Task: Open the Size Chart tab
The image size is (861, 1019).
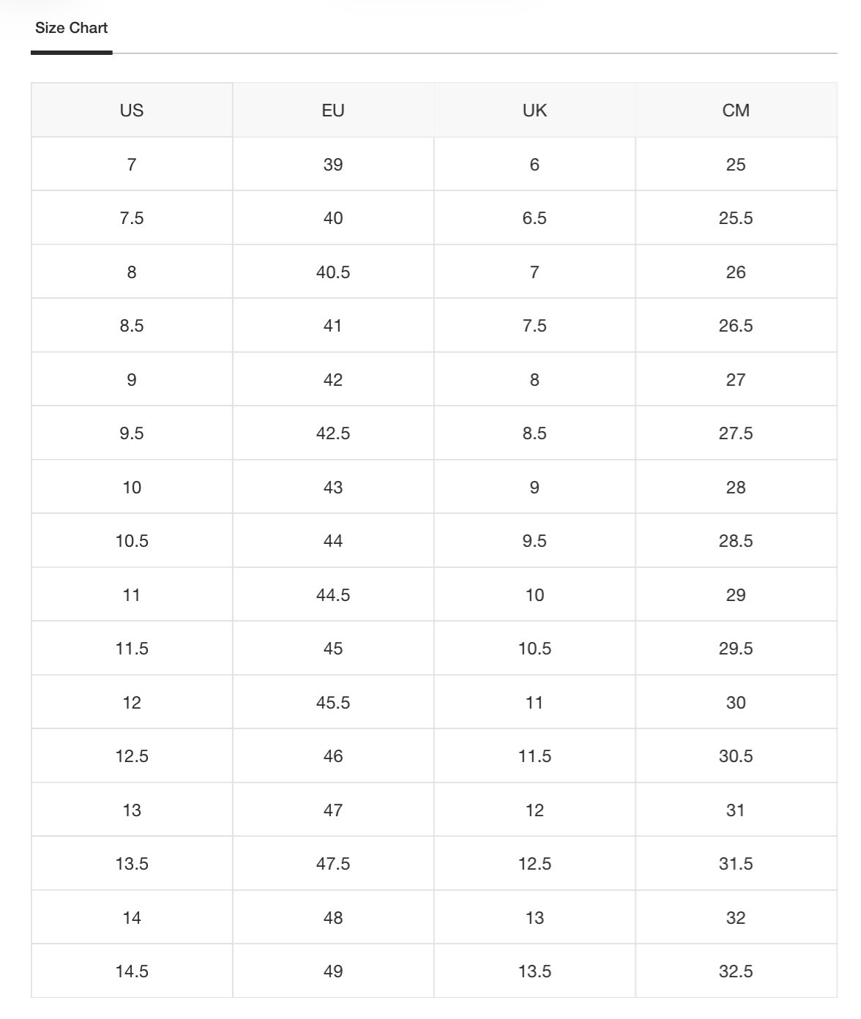Action: [71, 28]
